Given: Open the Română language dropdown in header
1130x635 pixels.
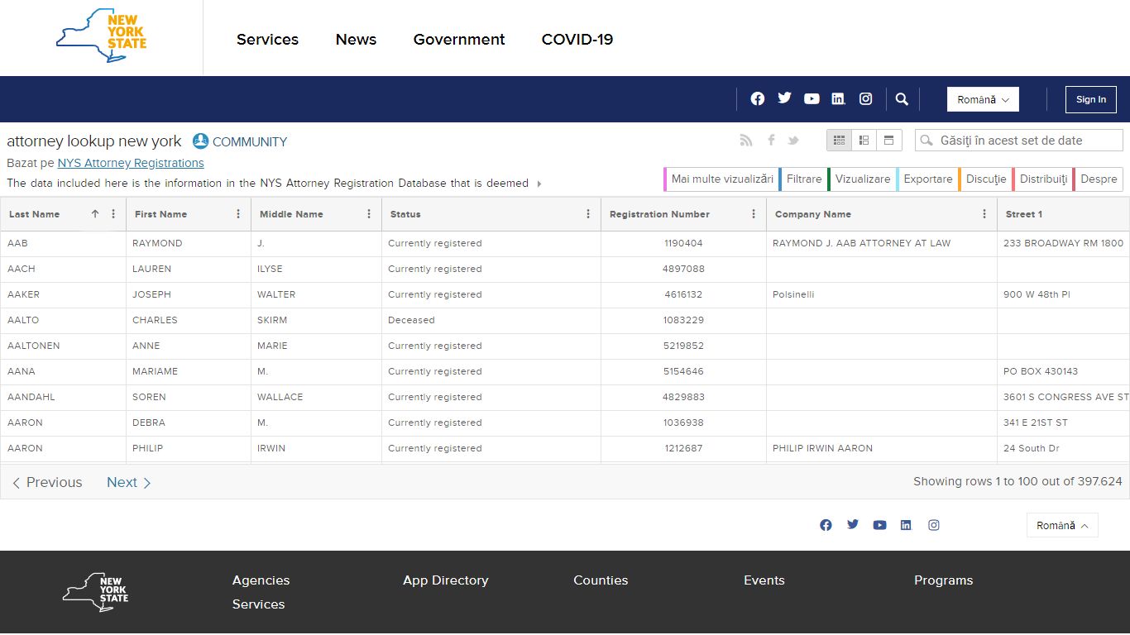Looking at the screenshot, I should (983, 99).
